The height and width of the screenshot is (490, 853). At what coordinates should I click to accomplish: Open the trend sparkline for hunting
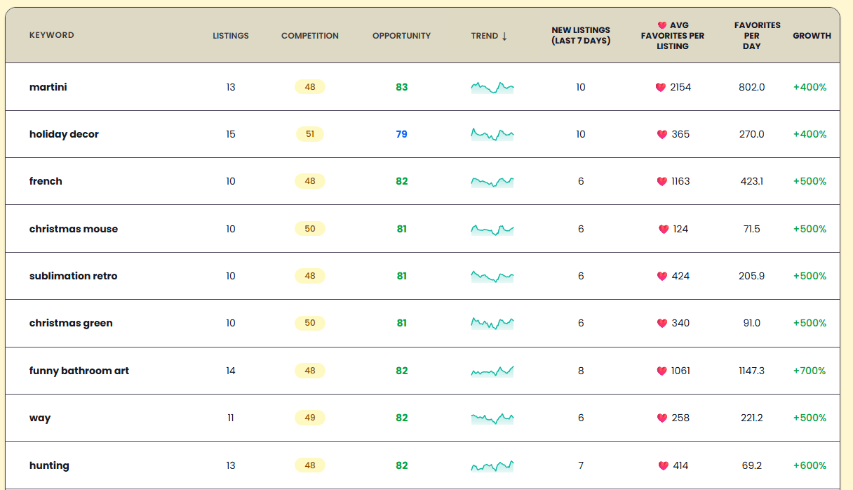(492, 465)
